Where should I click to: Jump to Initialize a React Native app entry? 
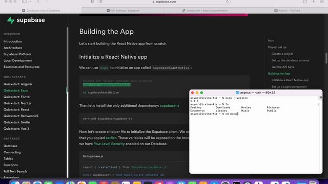pyautogui.click(x=290, y=80)
